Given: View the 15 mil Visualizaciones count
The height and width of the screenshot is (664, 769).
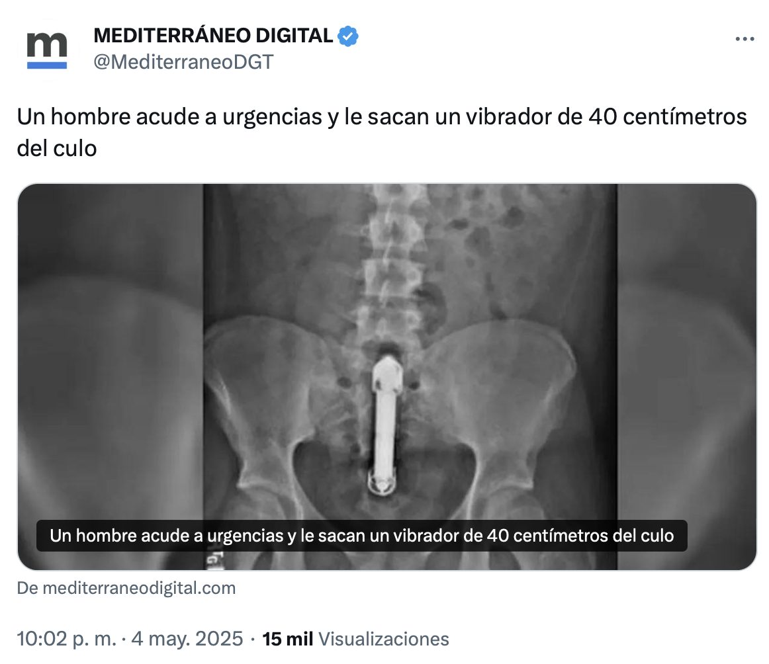Looking at the screenshot, I should coord(355,639).
